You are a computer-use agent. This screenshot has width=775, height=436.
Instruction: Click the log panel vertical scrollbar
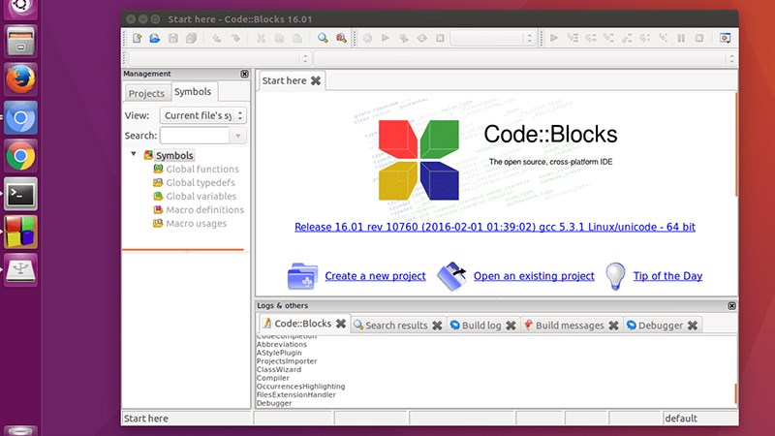[x=736, y=393]
